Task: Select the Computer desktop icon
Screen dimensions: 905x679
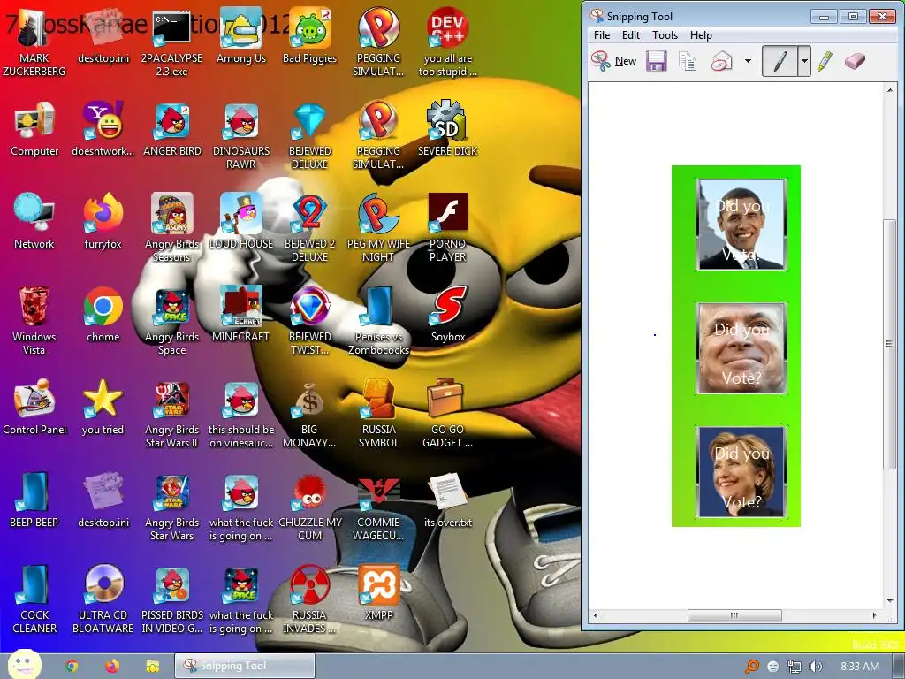Action: point(34,129)
